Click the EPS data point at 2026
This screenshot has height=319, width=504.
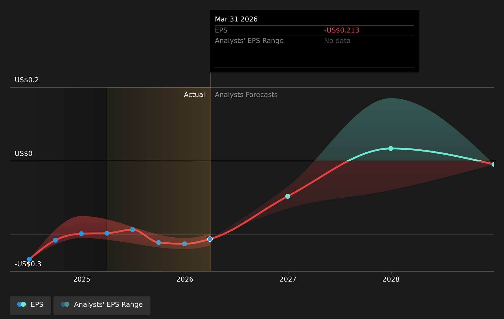pyautogui.click(x=184, y=244)
